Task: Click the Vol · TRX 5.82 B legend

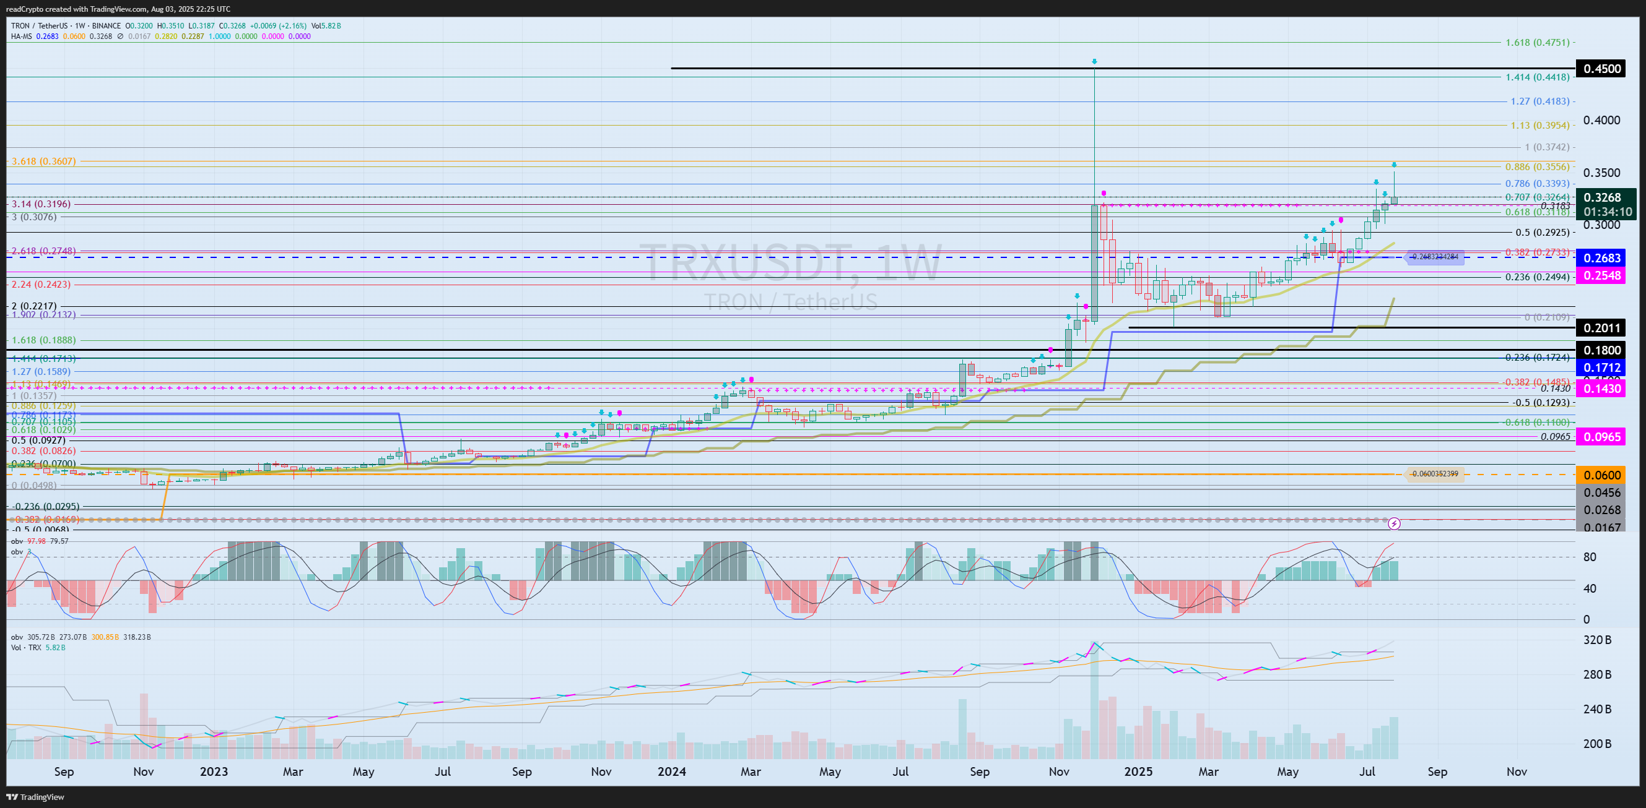Action: pyautogui.click(x=38, y=648)
